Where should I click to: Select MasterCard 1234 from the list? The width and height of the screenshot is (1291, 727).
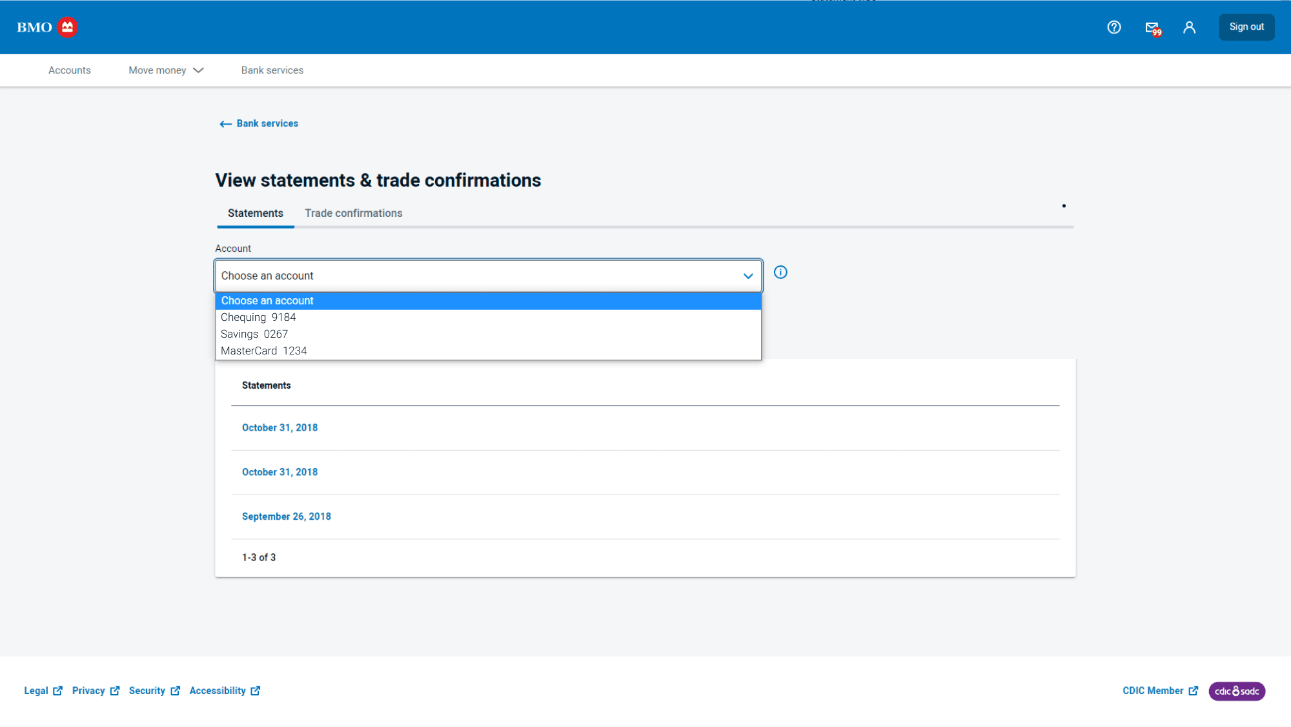pos(488,351)
